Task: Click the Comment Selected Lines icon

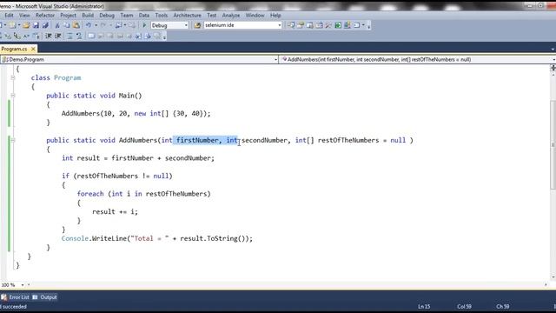Action: [69, 36]
